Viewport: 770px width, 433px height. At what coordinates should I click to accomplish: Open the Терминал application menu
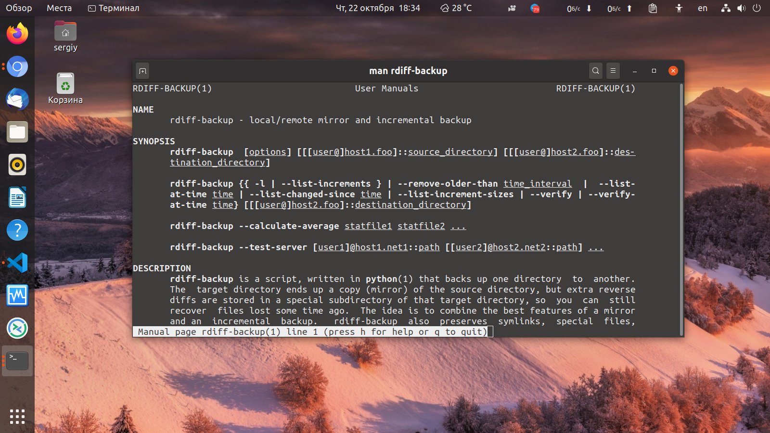point(114,8)
